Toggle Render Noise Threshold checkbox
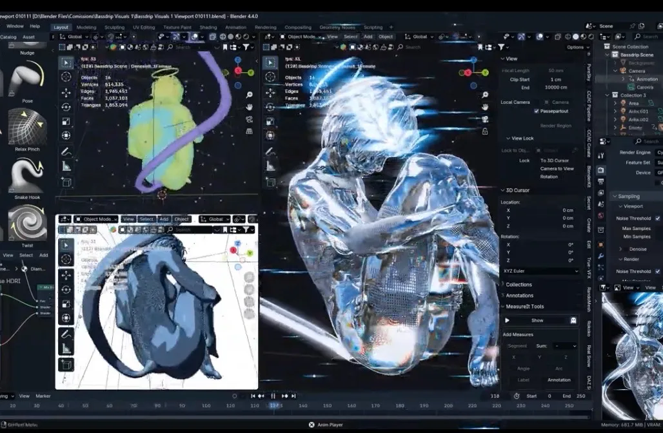The image size is (663, 433). [657, 271]
